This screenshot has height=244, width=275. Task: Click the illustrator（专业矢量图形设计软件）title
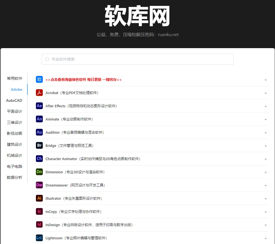pos(74,198)
